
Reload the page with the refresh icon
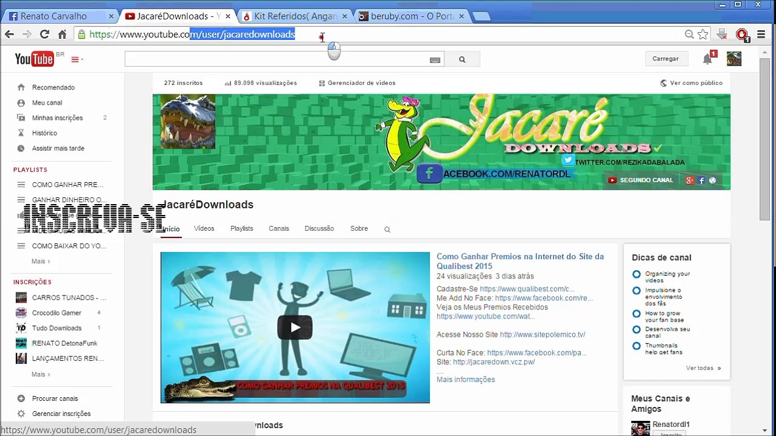point(44,35)
